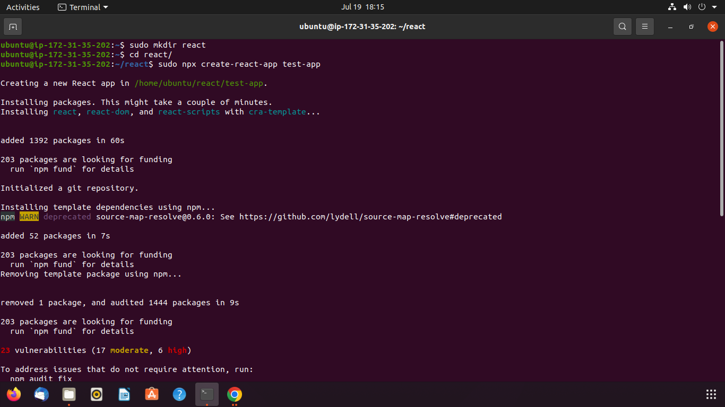Open the Activities overview
725x407 pixels.
(x=23, y=7)
